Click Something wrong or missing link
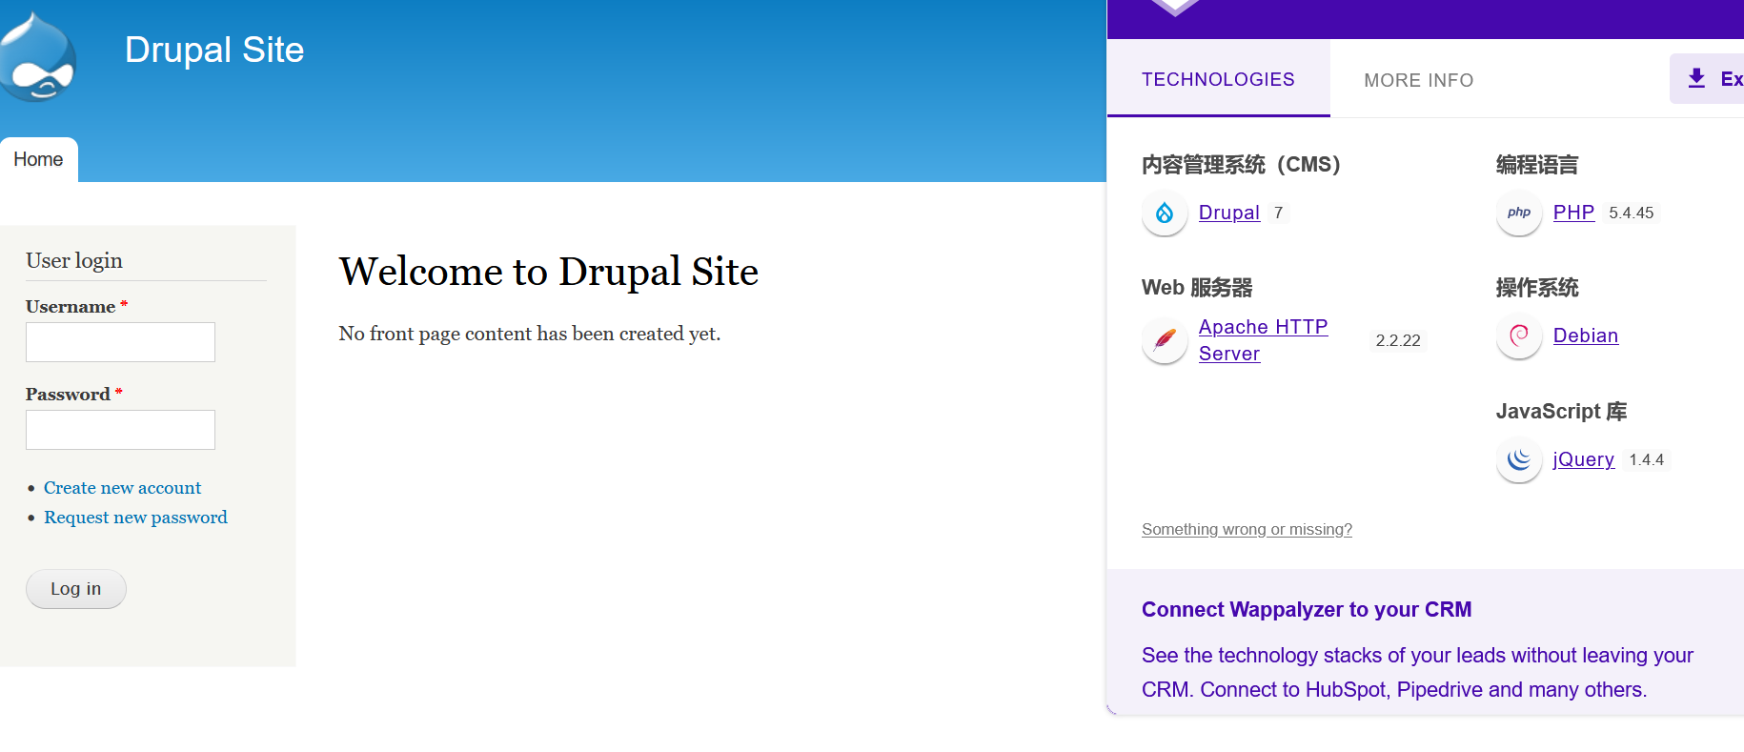Viewport: 1744px width, 752px height. (x=1247, y=529)
